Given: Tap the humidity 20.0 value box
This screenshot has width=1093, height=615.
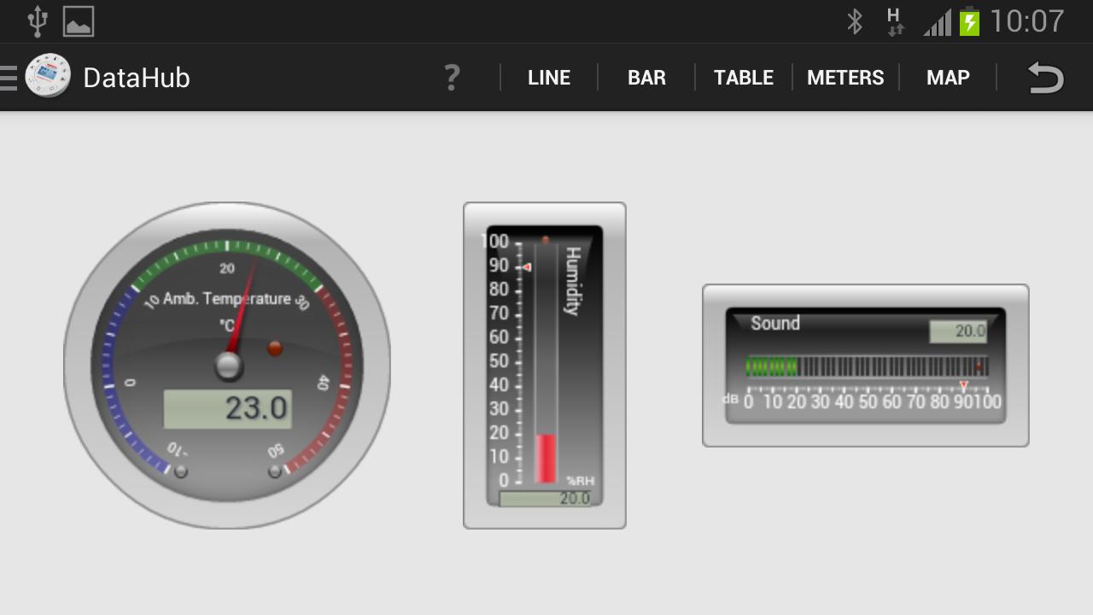Looking at the screenshot, I should pos(545,499).
